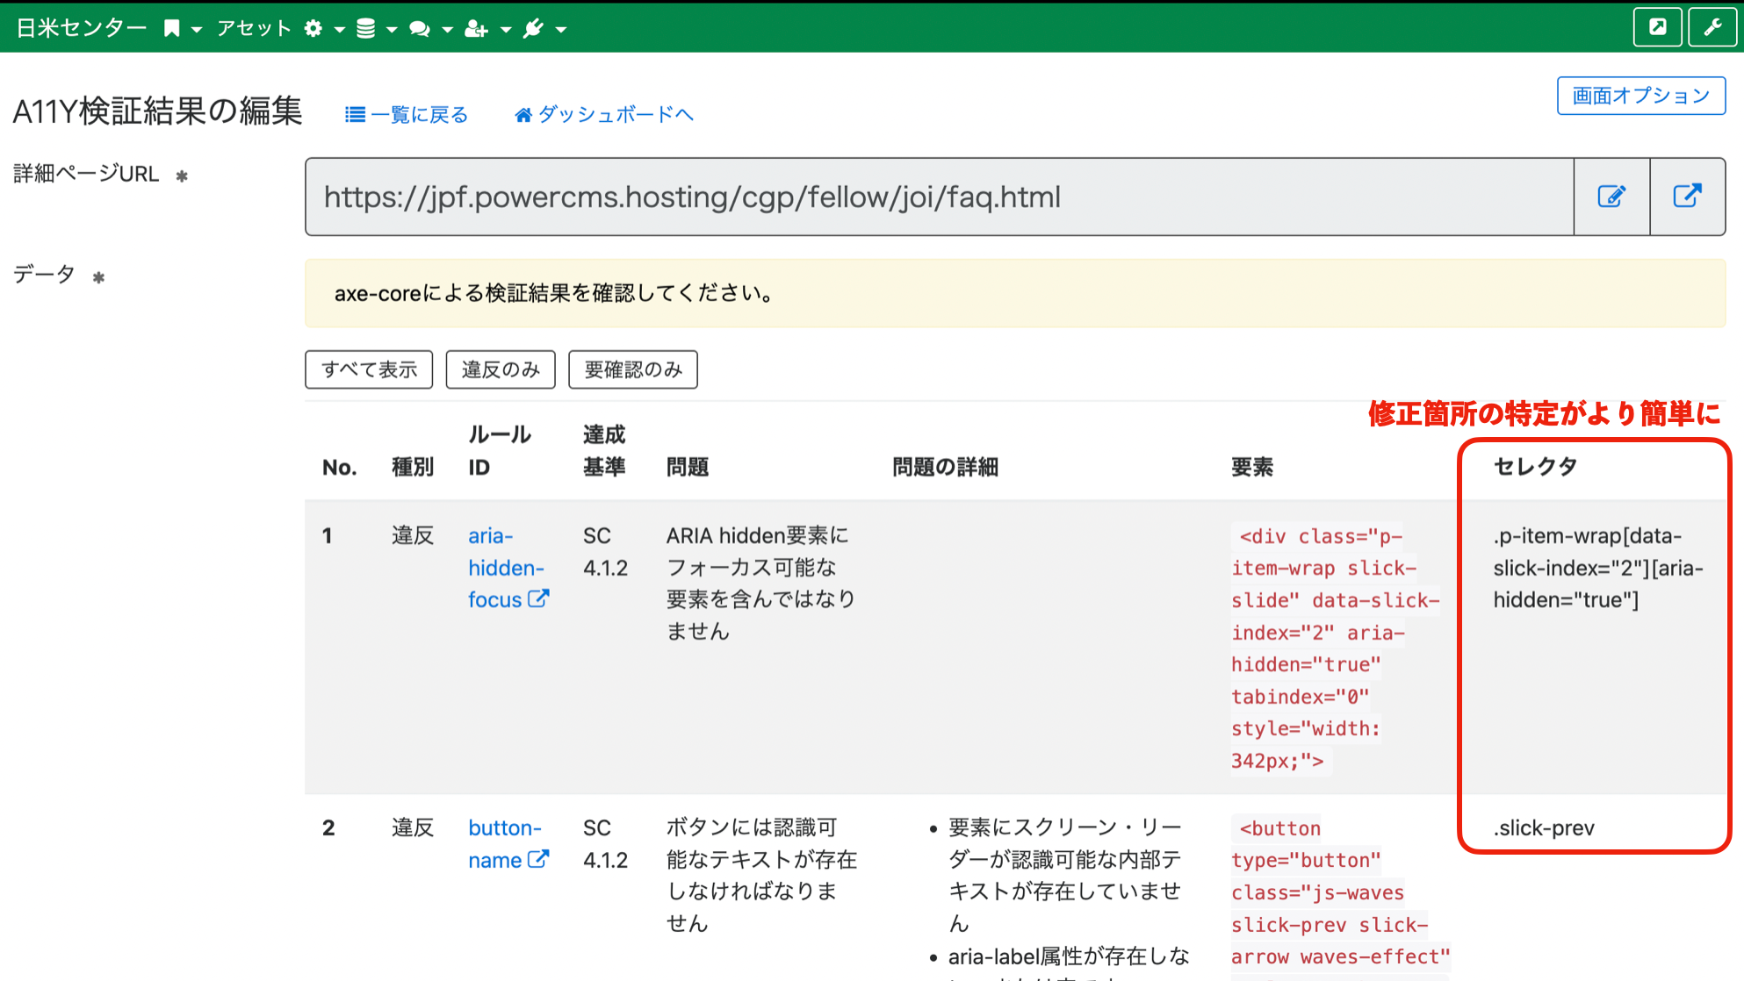Image resolution: width=1744 pixels, height=981 pixels.
Task: Open the settings gear icon in the toolbar
Action: (x=312, y=27)
